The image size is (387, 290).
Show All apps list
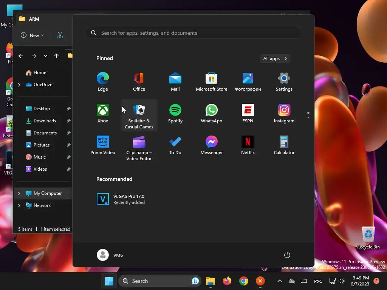click(x=275, y=59)
